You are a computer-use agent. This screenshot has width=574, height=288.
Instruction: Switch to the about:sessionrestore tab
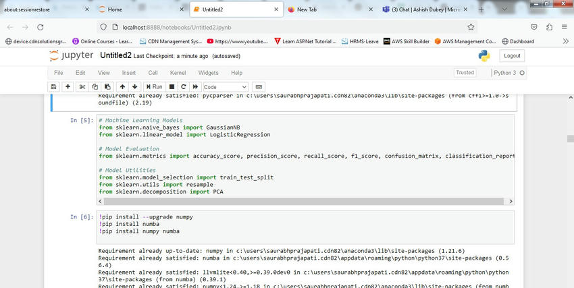point(46,9)
